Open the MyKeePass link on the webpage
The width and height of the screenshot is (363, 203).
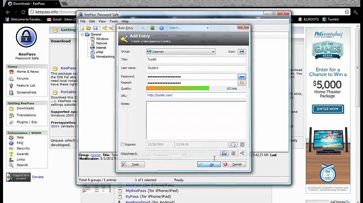136,191
